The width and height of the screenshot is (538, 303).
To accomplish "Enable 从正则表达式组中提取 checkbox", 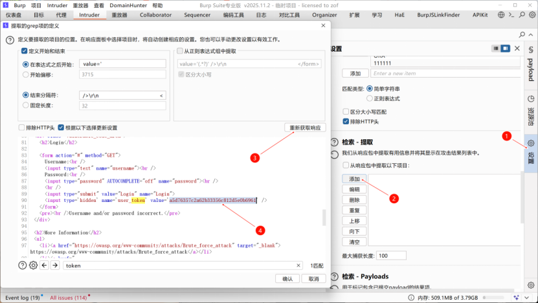I will tap(180, 50).
